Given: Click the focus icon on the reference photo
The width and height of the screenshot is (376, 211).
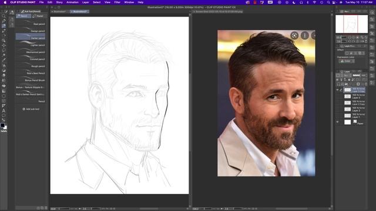Looking at the screenshot, I should (x=294, y=35).
